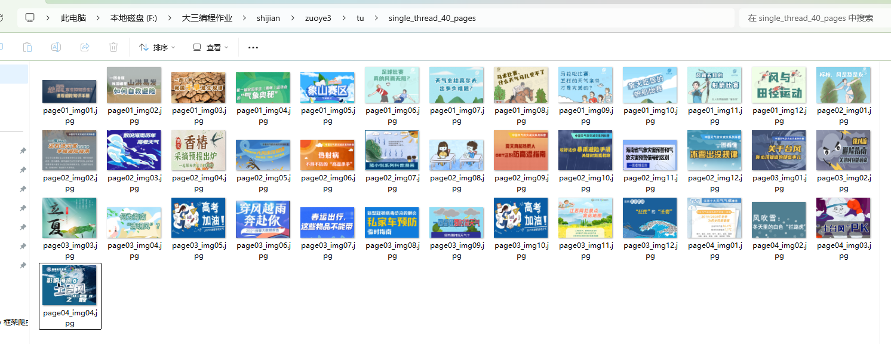This screenshot has height=344, width=891.
Task: Select thumbnail page02_img10.jpg
Action: tap(585, 150)
